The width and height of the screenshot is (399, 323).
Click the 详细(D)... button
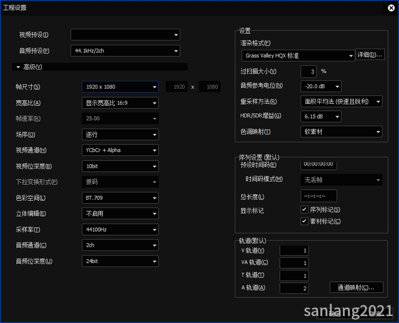(370, 54)
